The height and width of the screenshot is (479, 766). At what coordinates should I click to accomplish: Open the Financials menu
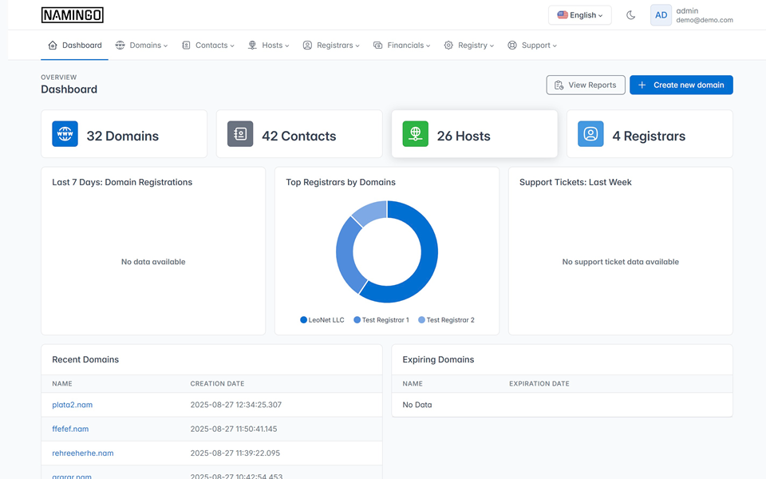coord(402,45)
